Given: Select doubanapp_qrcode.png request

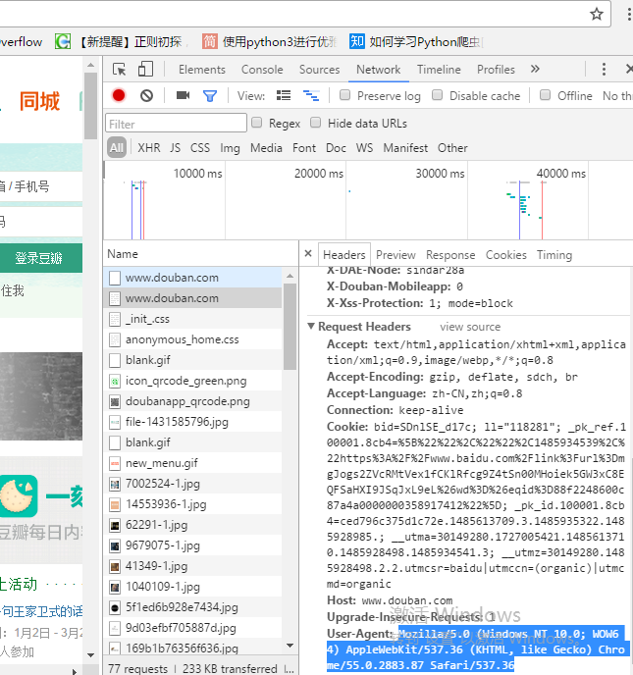Looking at the screenshot, I should click(x=192, y=401).
